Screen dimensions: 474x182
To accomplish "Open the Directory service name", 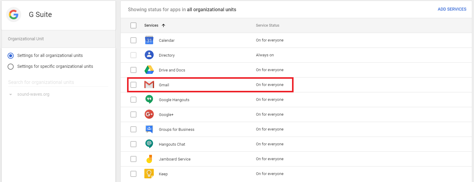I will 167,55.
